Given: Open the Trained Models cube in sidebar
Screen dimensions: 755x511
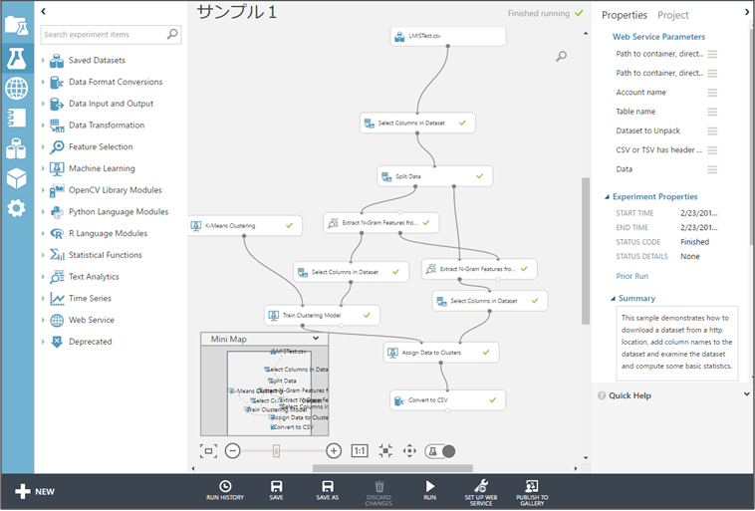Looking at the screenshot, I should tap(16, 178).
